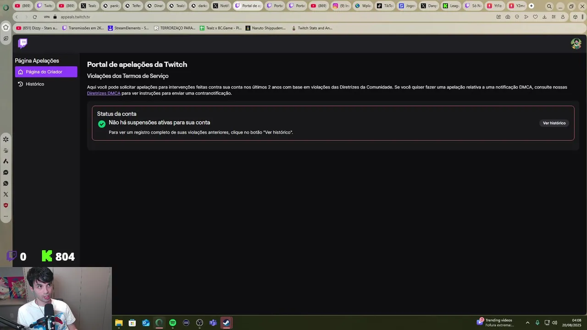Toggle the VPN badge
Screen dimensions: 587x330
[46, 17]
